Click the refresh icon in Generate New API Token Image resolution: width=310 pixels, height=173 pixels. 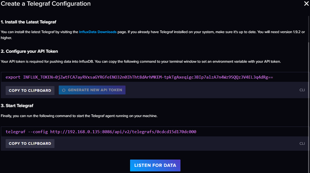pyautogui.click(x=64, y=90)
